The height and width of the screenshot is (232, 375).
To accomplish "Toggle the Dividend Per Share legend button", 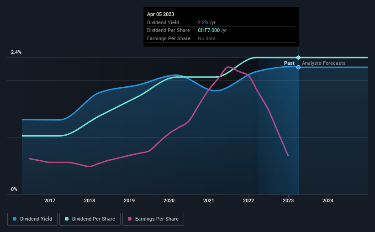I will (90, 219).
